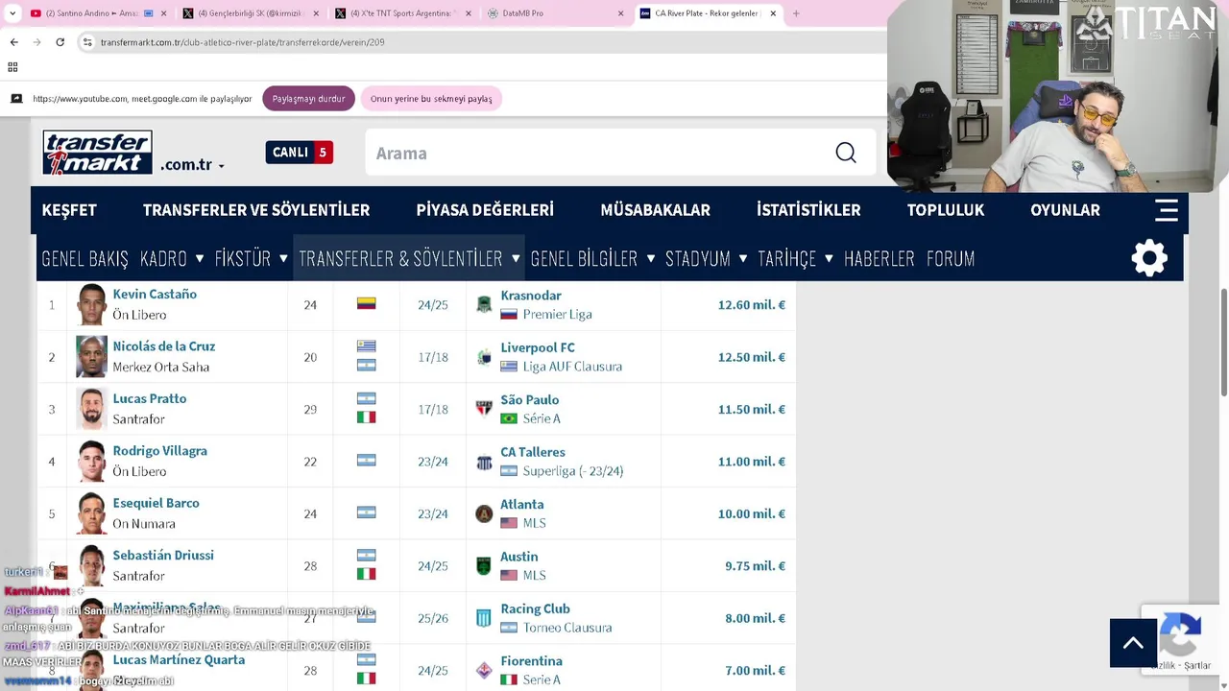Reload the page with refresh icon
1229x691 pixels.
[60, 42]
